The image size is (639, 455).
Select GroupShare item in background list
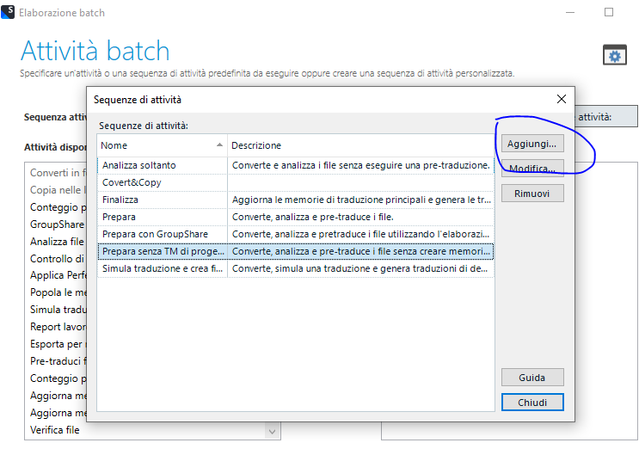click(57, 224)
